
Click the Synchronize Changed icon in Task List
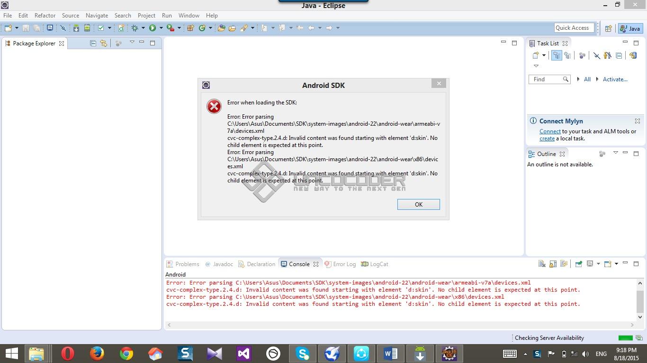click(x=633, y=55)
